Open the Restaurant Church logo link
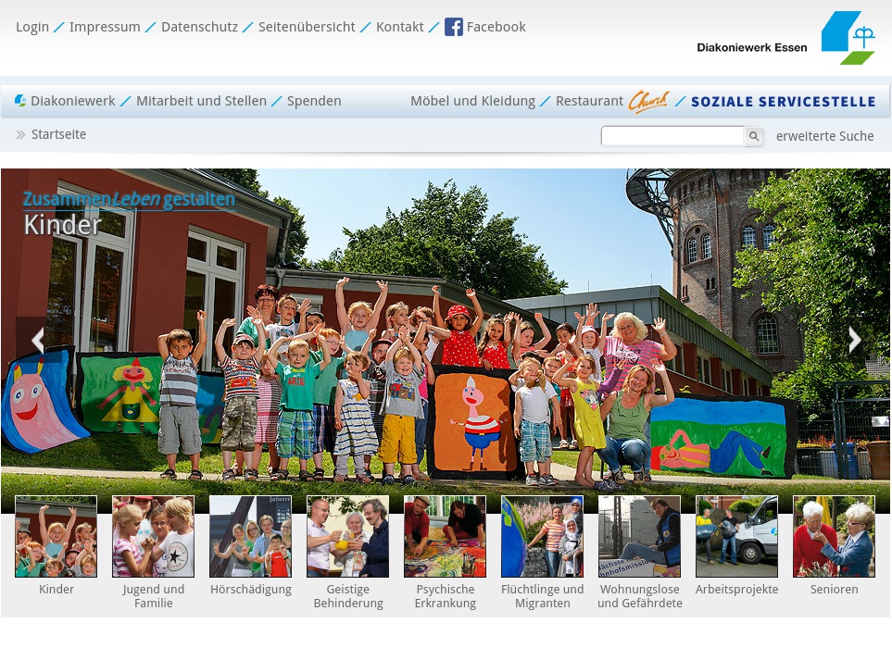892x648 pixels. [647, 101]
